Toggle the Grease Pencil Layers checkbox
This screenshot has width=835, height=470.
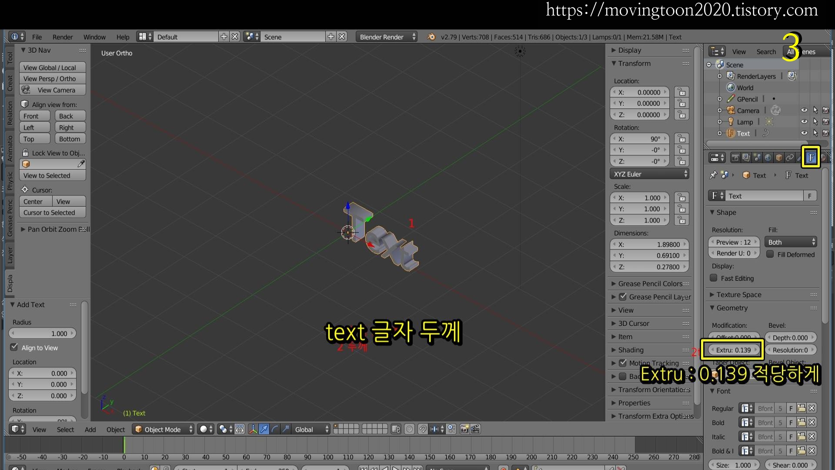coord(623,296)
